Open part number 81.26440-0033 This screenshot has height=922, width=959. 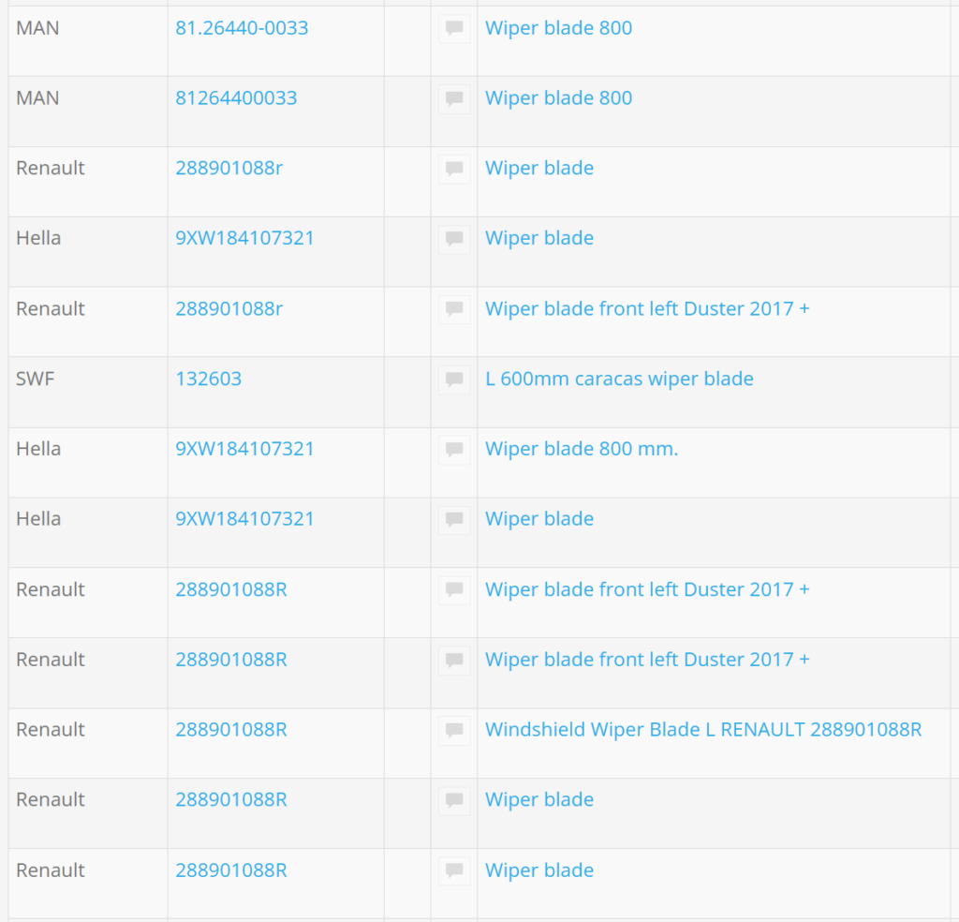pyautogui.click(x=242, y=28)
